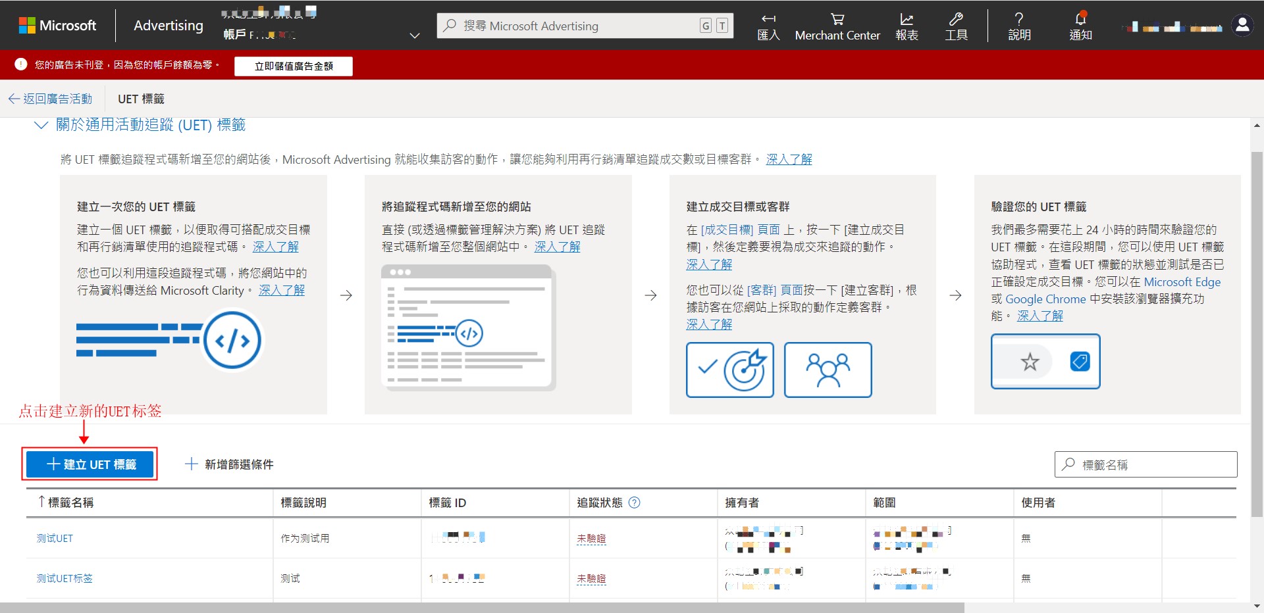
Task: Click the Microsoft logo
Action: pos(57,26)
